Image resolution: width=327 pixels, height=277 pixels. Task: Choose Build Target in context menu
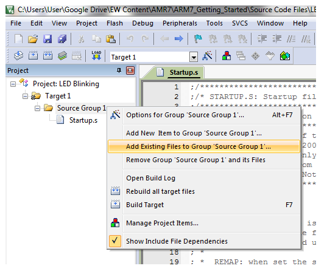[204, 205]
